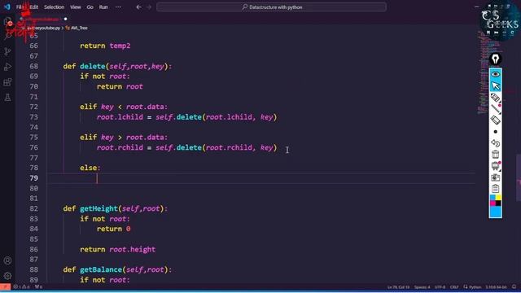
Task: Take a screenshot with the camera icon
Action: point(496,177)
